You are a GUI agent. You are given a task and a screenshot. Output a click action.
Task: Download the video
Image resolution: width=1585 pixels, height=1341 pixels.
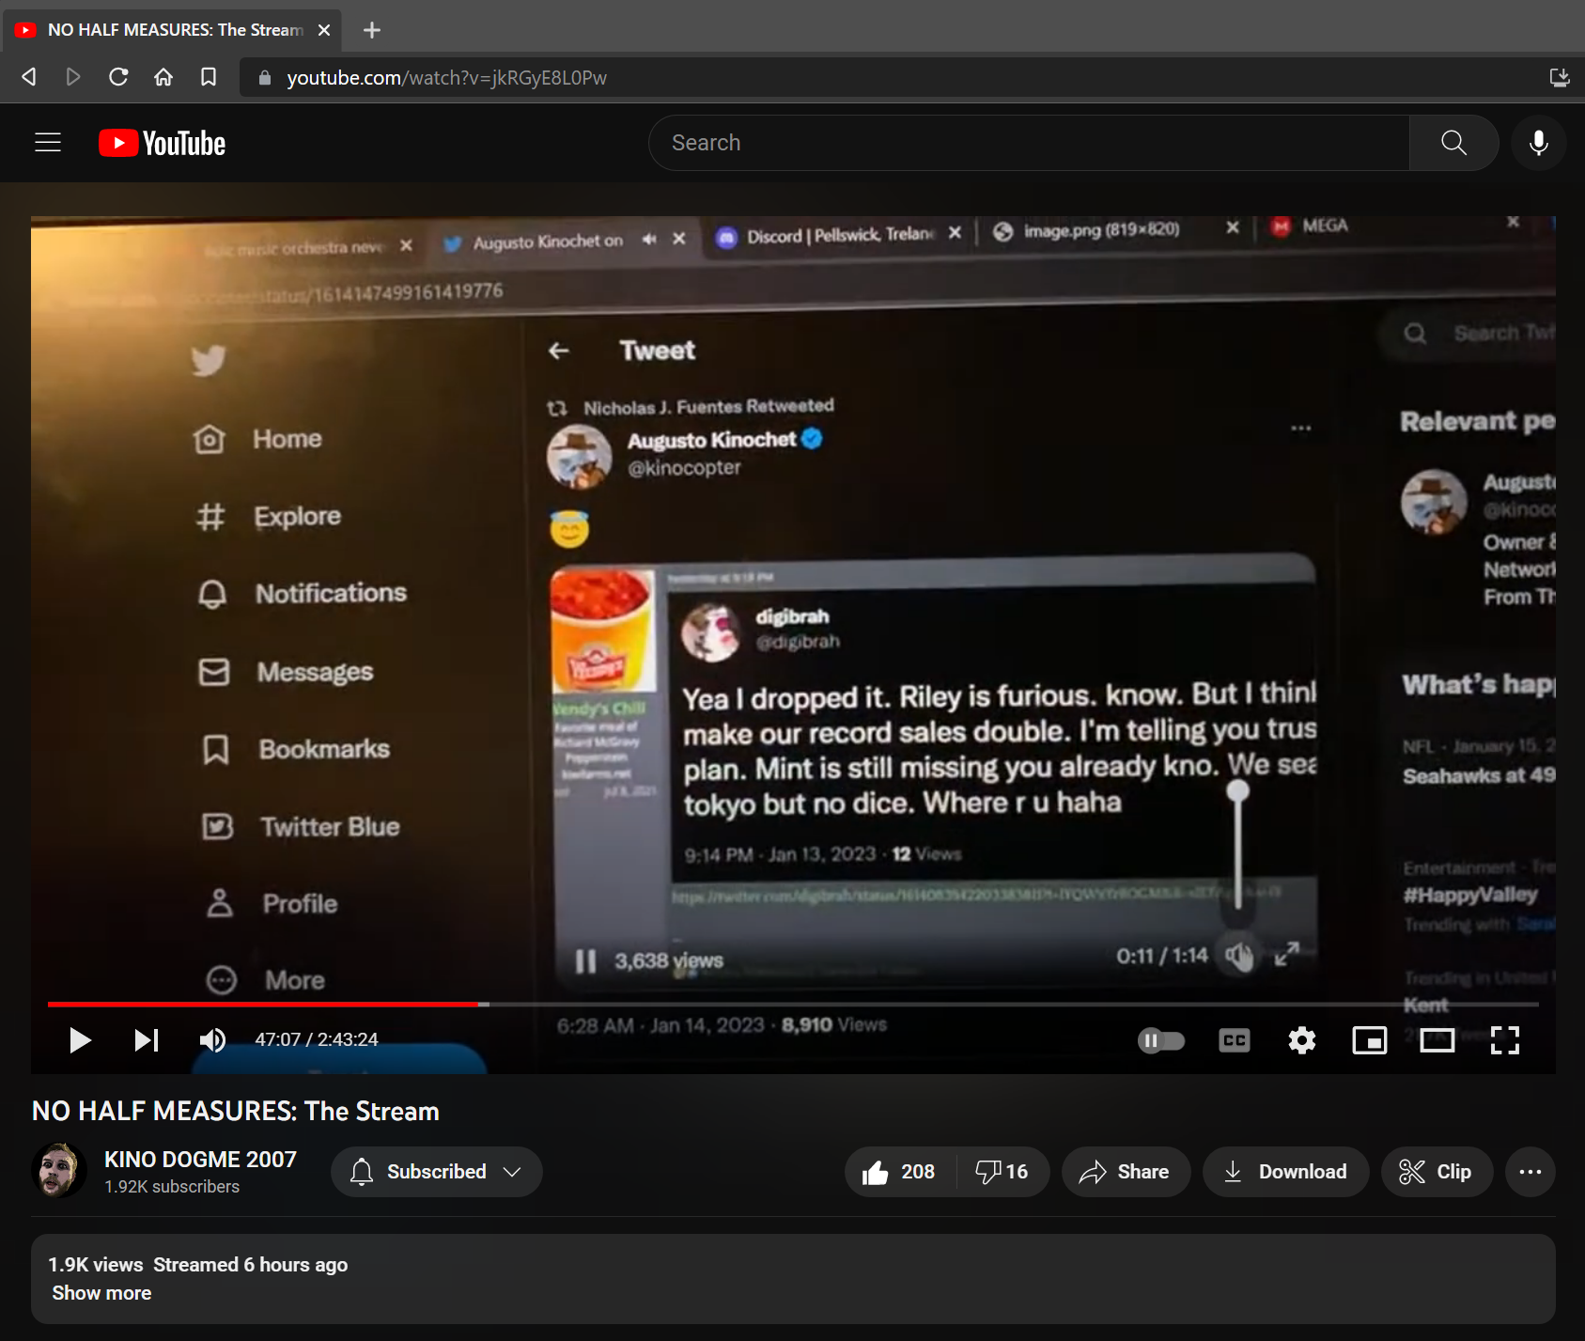pos(1285,1172)
